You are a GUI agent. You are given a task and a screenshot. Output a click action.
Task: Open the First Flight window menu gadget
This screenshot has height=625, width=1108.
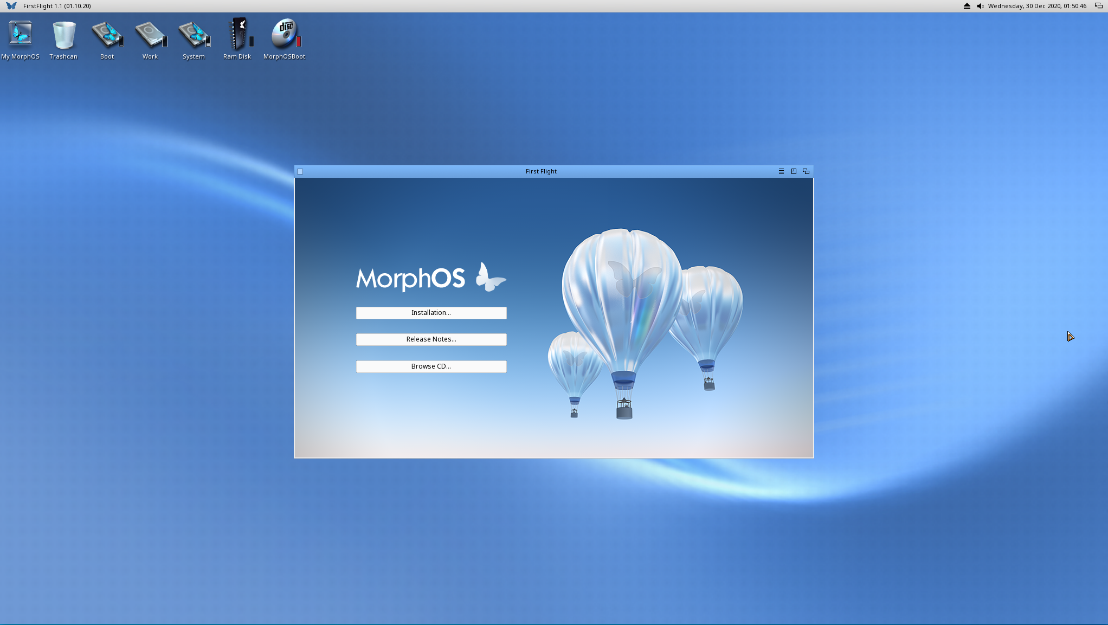click(x=781, y=171)
